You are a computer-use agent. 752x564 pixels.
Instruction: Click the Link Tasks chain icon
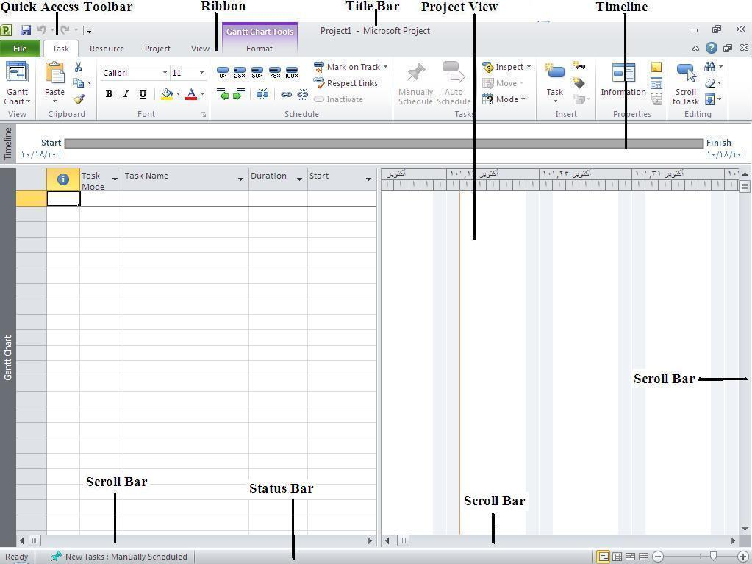[x=286, y=94]
